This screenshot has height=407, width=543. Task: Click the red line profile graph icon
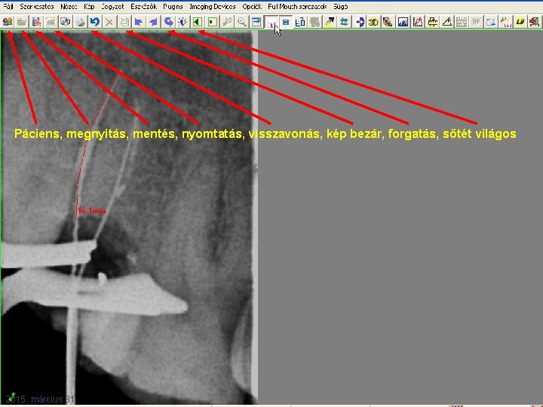click(418, 22)
